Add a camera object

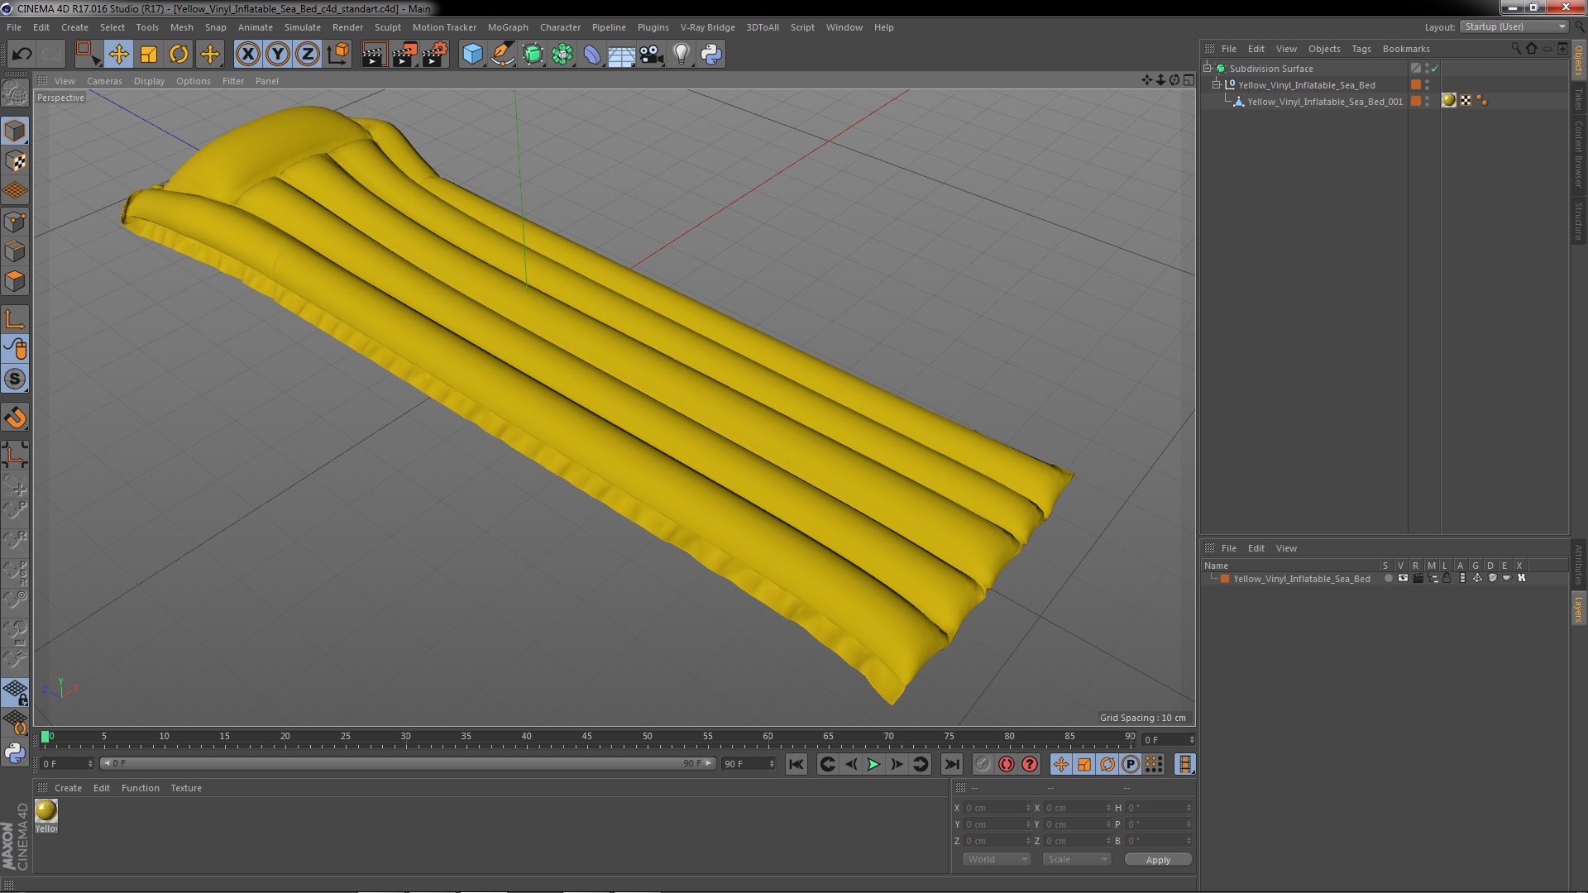click(x=651, y=55)
